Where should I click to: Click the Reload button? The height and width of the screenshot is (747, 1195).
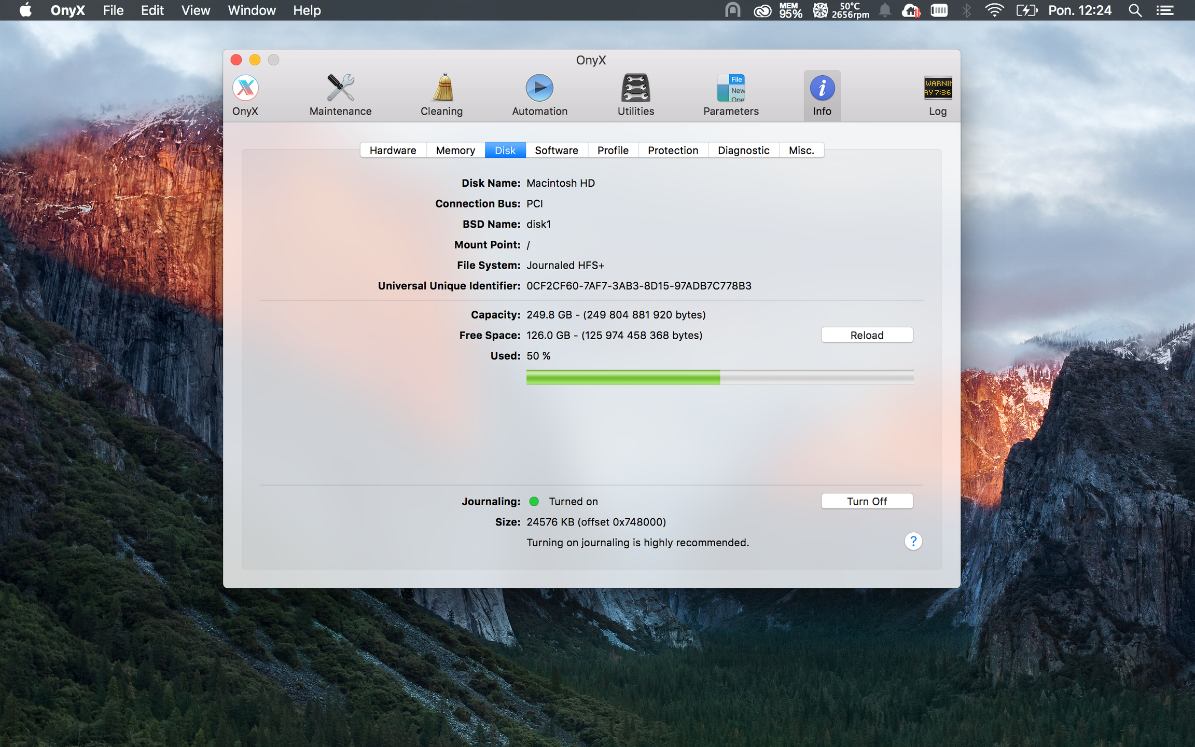(x=867, y=335)
